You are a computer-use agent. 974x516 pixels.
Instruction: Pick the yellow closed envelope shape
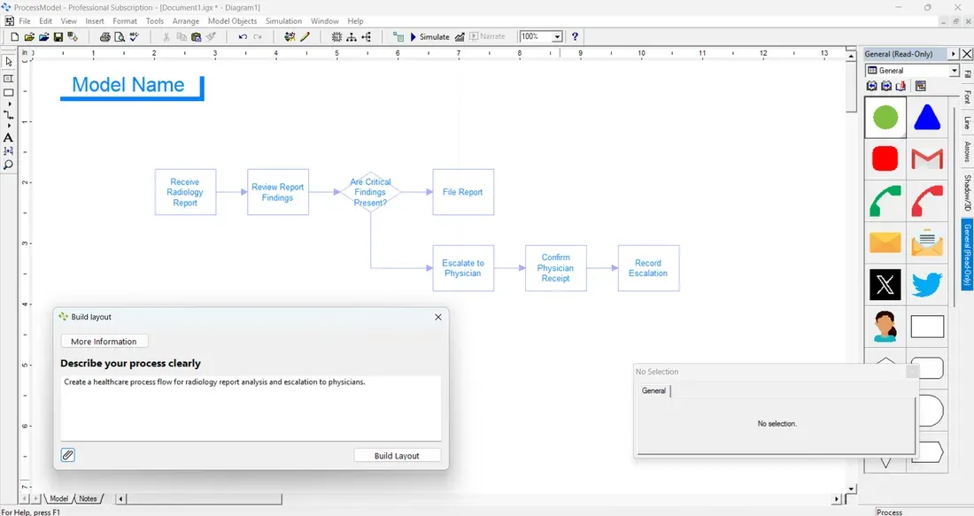(885, 243)
